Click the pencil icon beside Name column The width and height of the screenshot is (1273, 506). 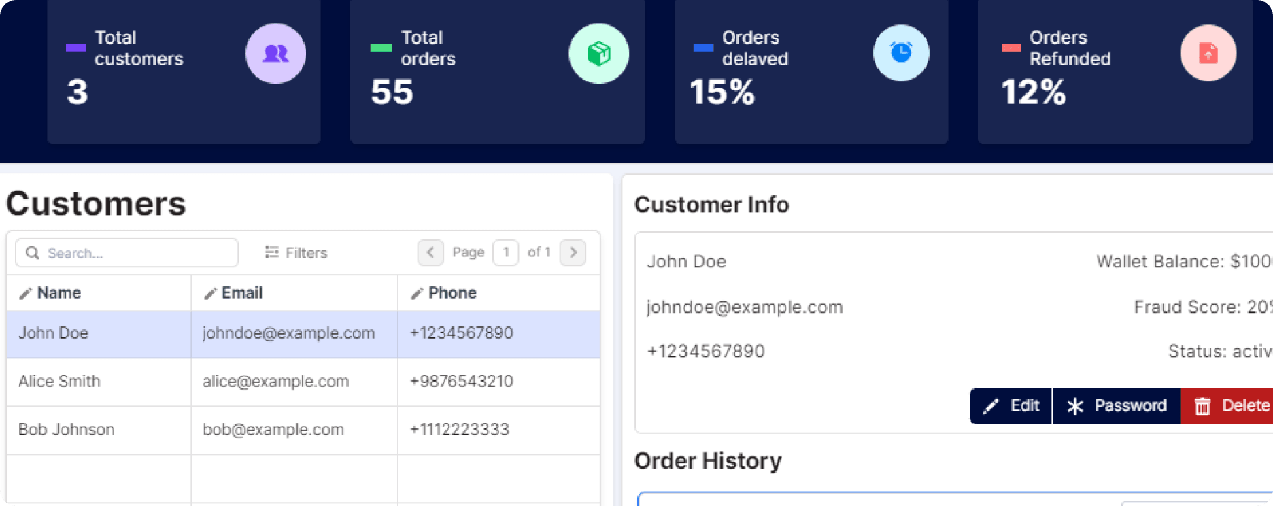pyautogui.click(x=25, y=294)
